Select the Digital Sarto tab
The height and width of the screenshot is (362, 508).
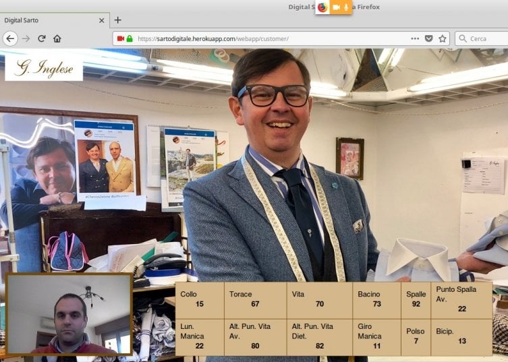(x=47, y=20)
